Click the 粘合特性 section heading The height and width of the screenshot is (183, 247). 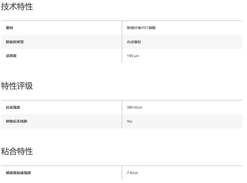click(x=17, y=151)
